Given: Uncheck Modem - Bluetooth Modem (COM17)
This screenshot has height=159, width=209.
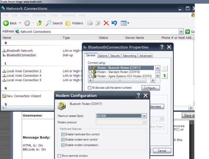Looking at the screenshot, I should [90, 68].
